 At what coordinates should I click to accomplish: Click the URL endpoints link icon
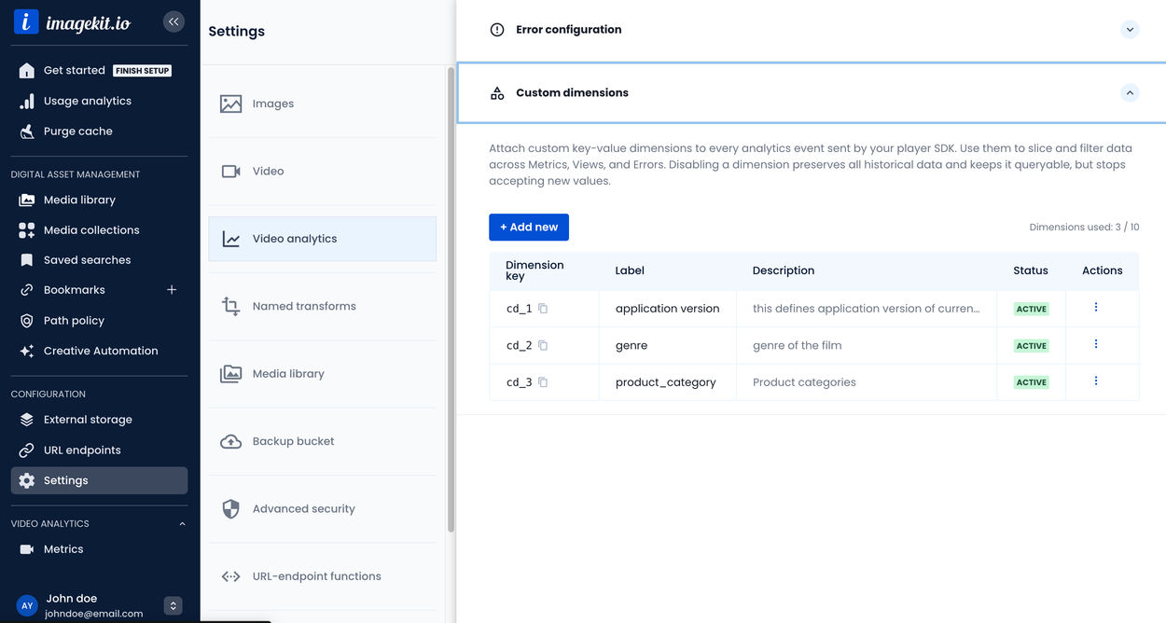[27, 450]
